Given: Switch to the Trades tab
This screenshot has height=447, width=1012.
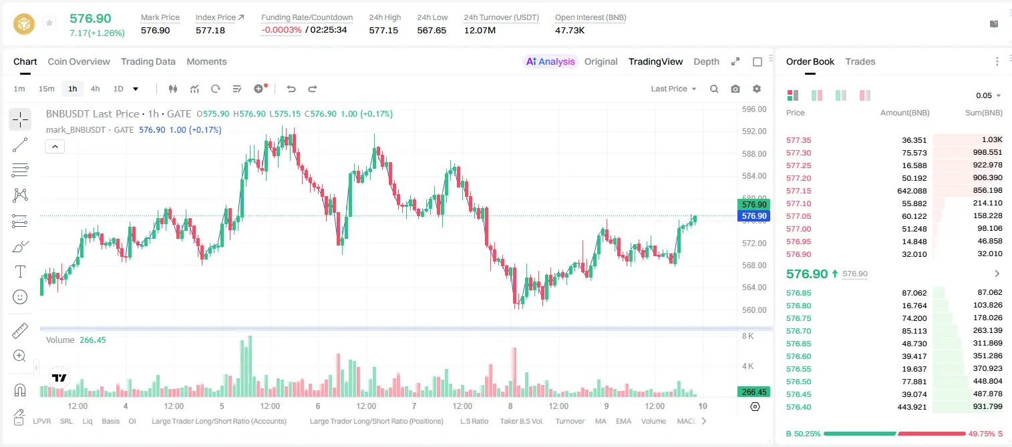Looking at the screenshot, I should pos(860,61).
